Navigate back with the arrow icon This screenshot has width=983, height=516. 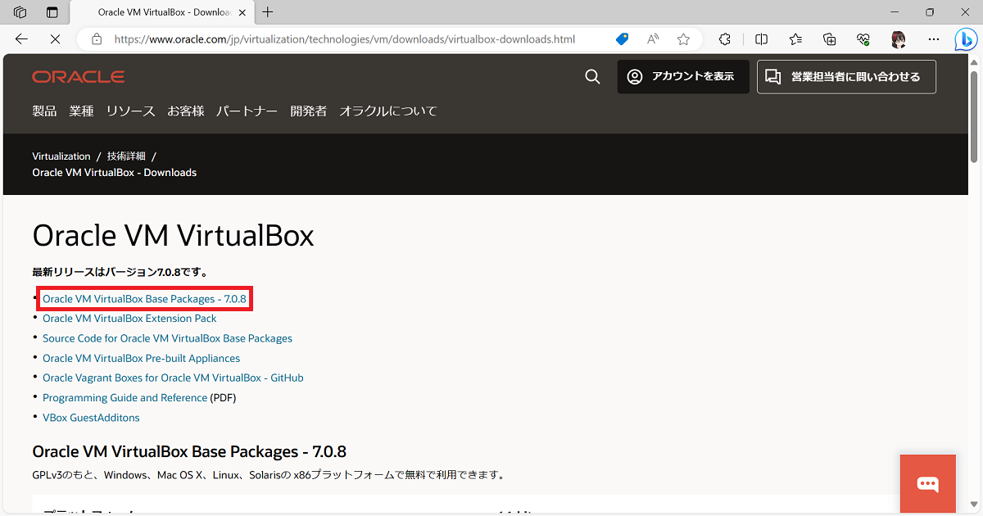point(21,38)
